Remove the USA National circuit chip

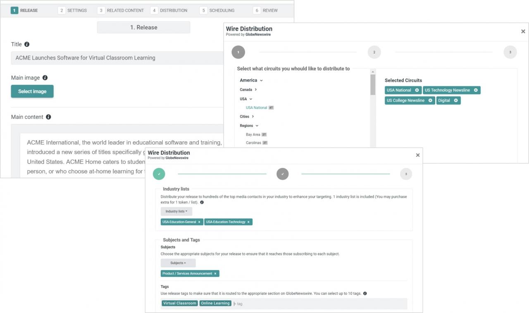click(417, 90)
